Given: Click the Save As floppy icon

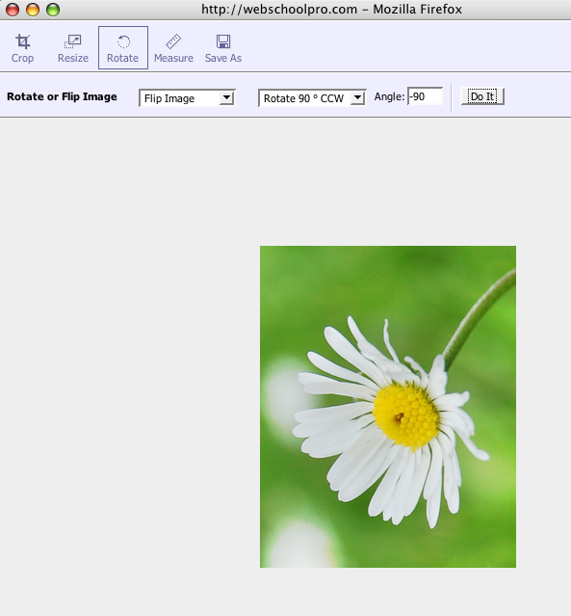Looking at the screenshot, I should (223, 41).
